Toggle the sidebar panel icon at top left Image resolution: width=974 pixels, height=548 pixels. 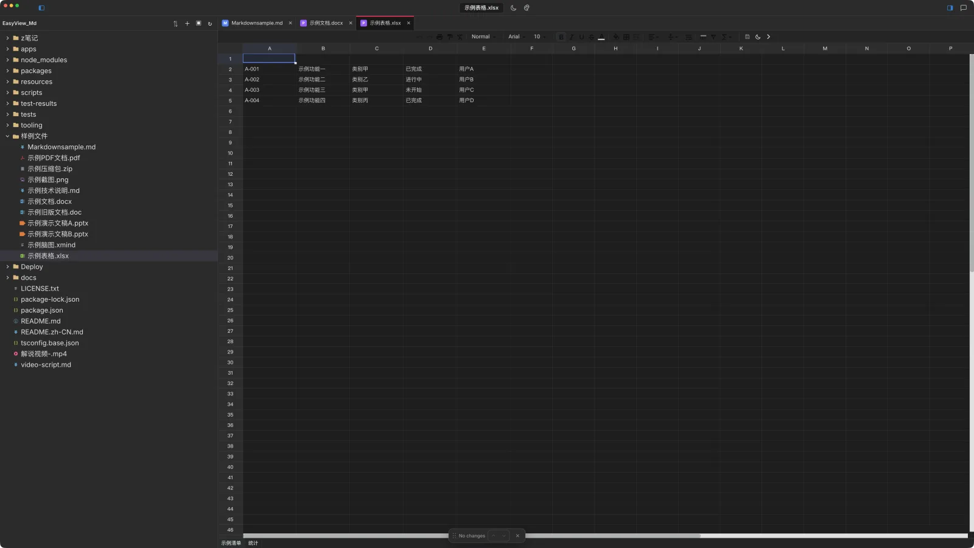41,8
